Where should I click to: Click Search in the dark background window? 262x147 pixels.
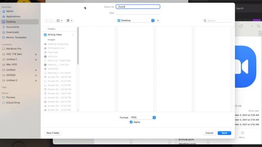(239, 8)
